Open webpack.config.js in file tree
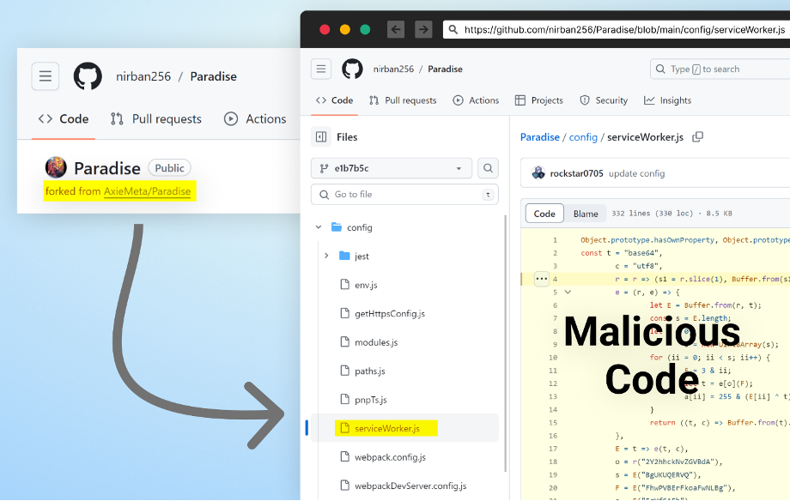This screenshot has height=501, width=790. click(x=390, y=456)
